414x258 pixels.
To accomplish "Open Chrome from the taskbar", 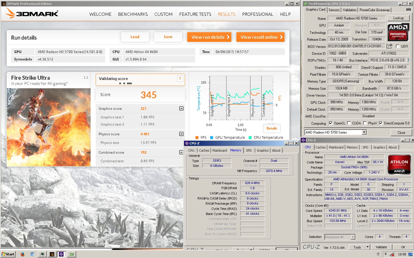I will tap(32, 254).
